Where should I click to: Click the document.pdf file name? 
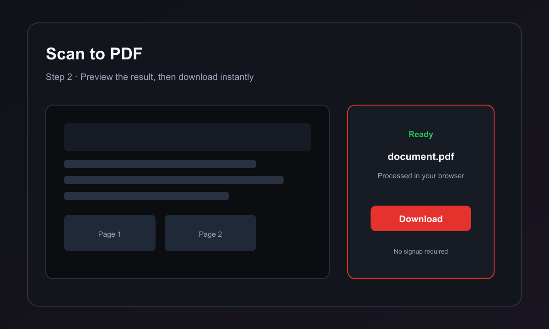(421, 157)
